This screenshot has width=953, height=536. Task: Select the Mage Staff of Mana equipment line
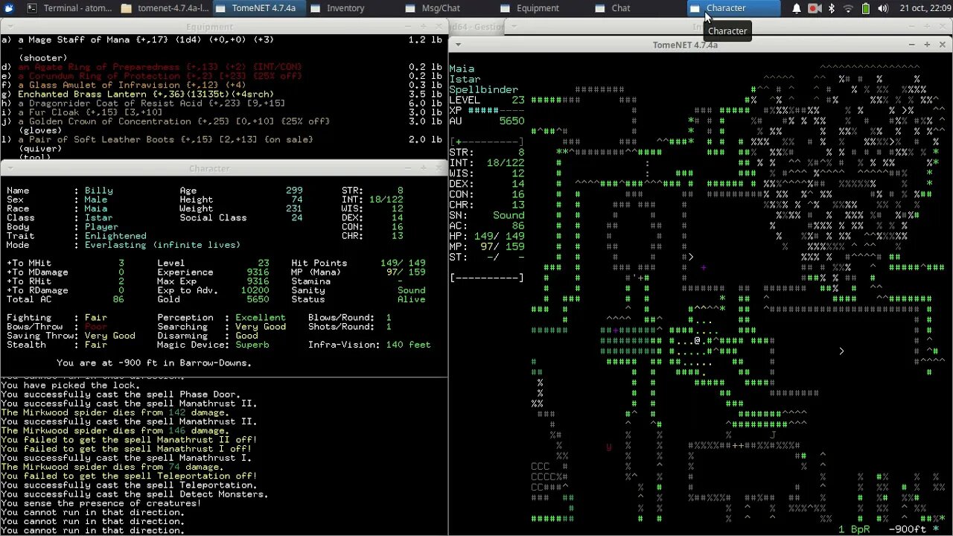click(x=223, y=39)
